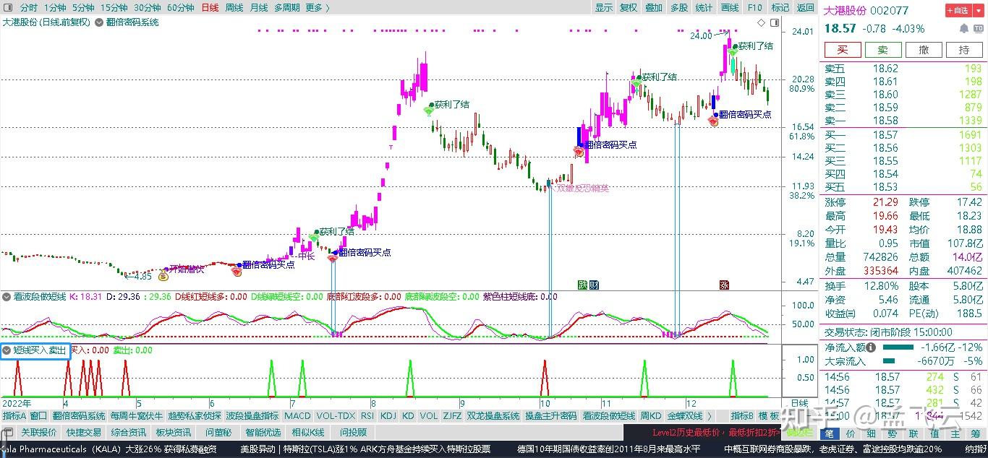
Task: Toggle the 叠加 overlay option
Action: coord(653,7)
